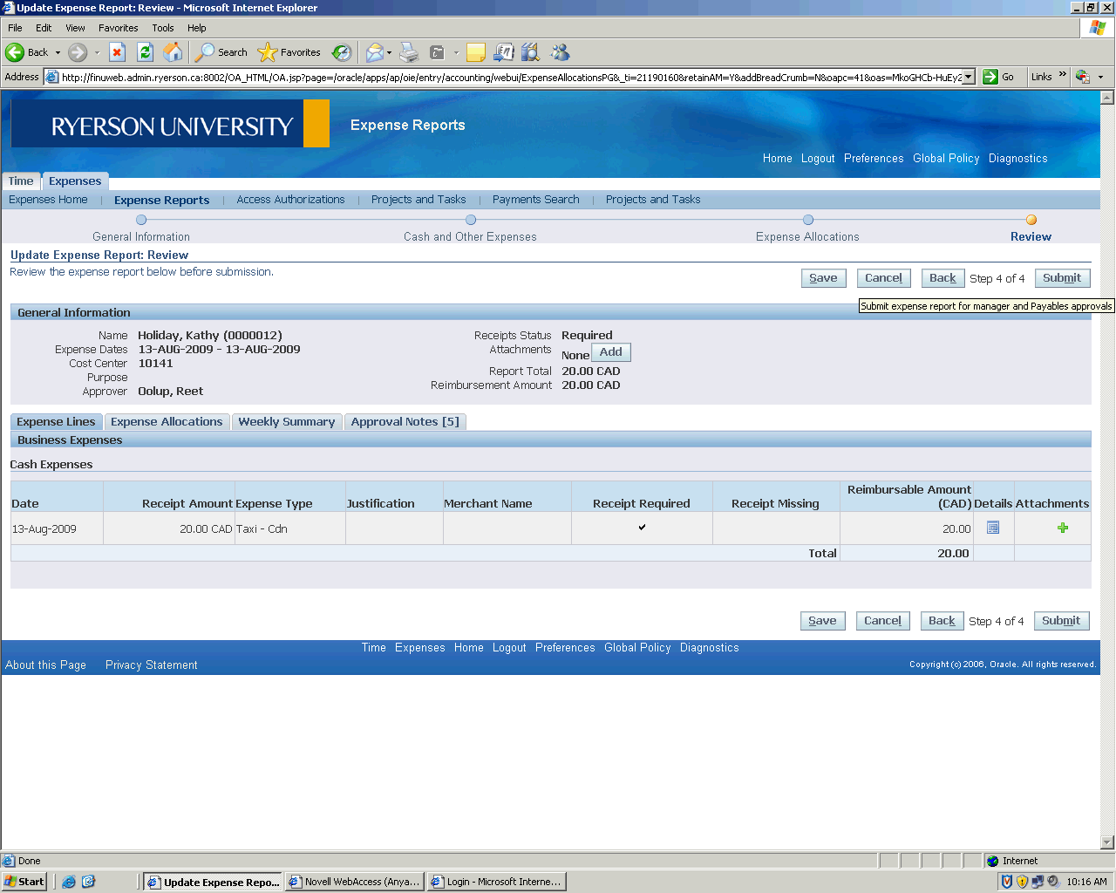1116x893 pixels.
Task: Submit the expense report using top button
Action: [x=1061, y=278]
